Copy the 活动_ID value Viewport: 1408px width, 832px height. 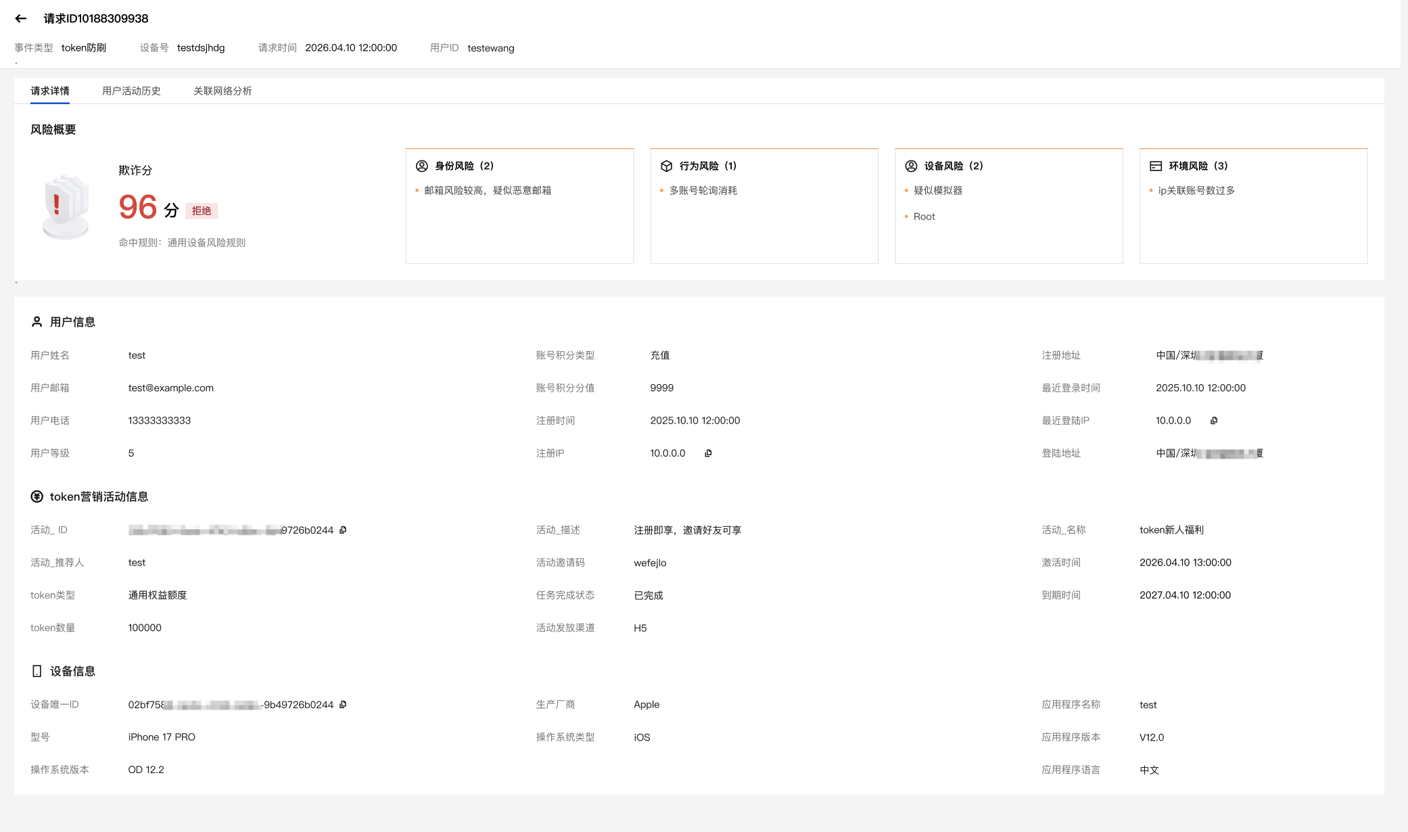point(343,530)
